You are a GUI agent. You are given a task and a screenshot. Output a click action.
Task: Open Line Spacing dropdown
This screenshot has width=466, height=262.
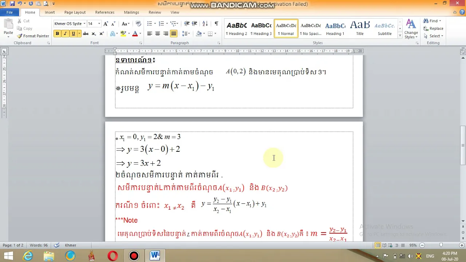(x=186, y=33)
